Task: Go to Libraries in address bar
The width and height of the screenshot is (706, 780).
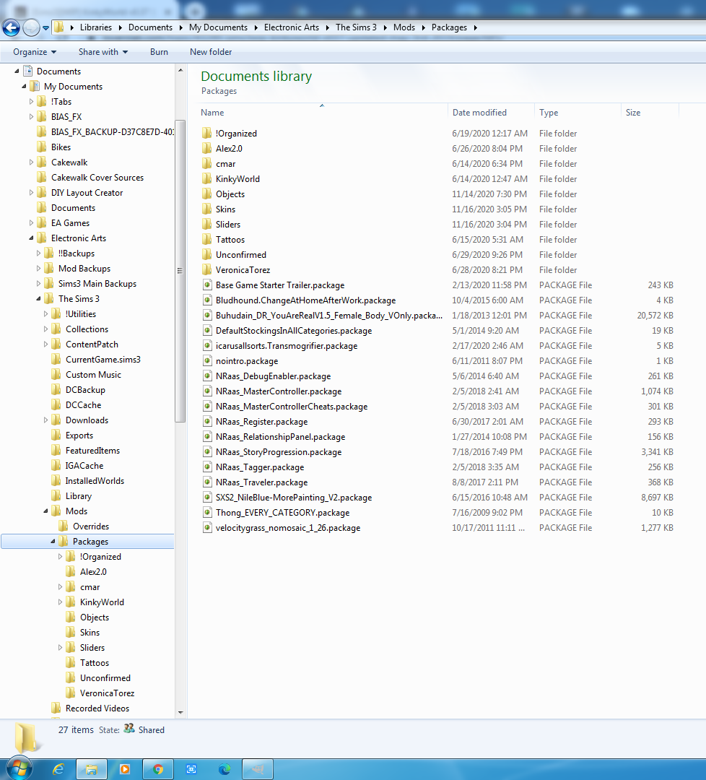Action: [96, 27]
